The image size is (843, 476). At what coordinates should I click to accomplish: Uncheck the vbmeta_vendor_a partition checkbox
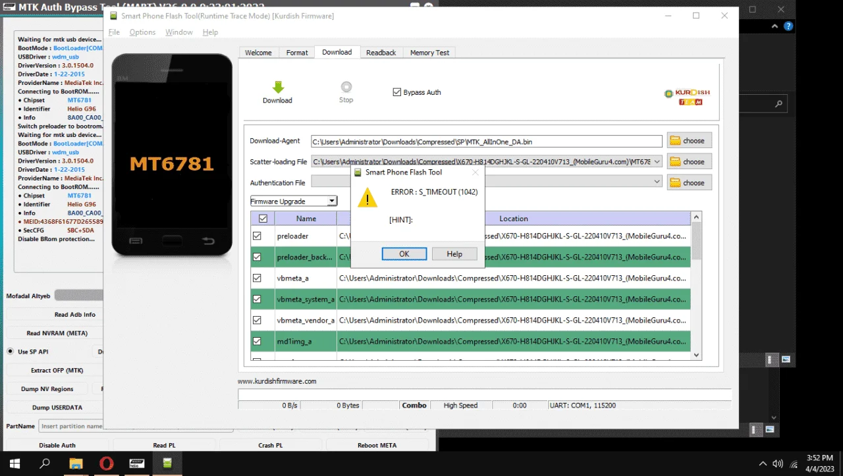[257, 320]
